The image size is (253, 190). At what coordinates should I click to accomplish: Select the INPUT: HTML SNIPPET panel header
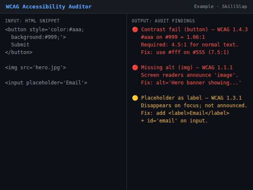32,21
